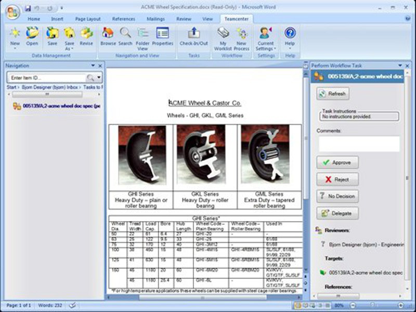Click the Delegate button
416x312 pixels.
point(337,213)
